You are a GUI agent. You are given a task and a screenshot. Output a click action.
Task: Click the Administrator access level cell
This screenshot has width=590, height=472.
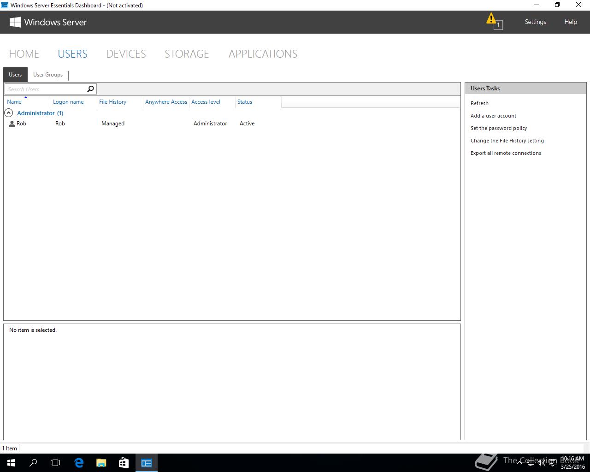(x=210, y=124)
